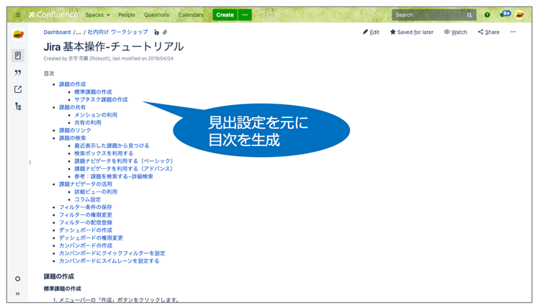Open the Calendars menu item
This screenshot has height=308, width=540.
pos(191,15)
